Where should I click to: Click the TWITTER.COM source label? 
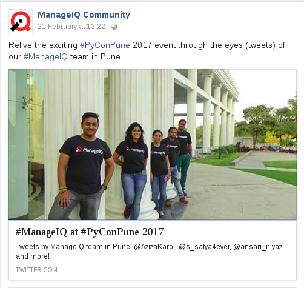click(x=36, y=270)
